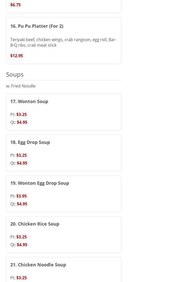The height and width of the screenshot is (282, 194).
Task: Click the $6.75 price at the top
Action: coord(15,5)
